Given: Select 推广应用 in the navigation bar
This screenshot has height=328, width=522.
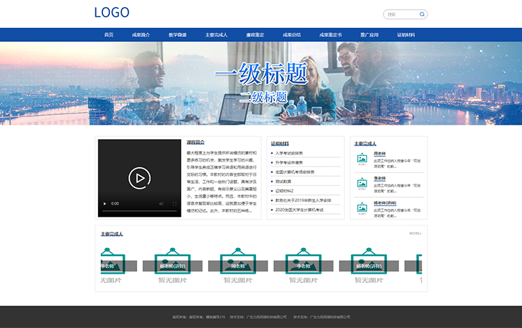Looking at the screenshot, I should pyautogui.click(x=369, y=35).
